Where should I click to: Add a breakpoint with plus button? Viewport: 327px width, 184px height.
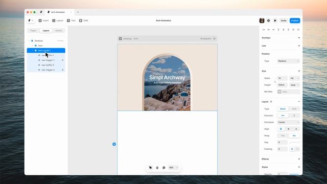pos(214,39)
